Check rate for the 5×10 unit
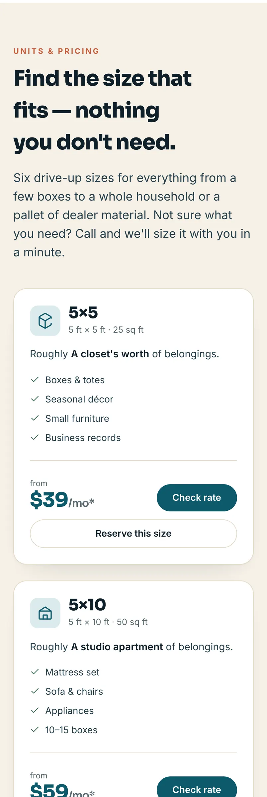267x797 pixels. 197,787
